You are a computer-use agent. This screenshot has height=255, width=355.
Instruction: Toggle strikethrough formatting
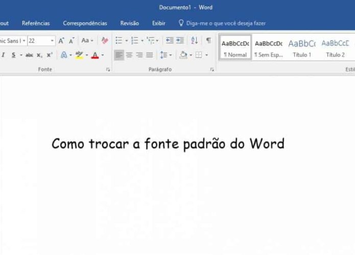pyautogui.click(x=29, y=55)
